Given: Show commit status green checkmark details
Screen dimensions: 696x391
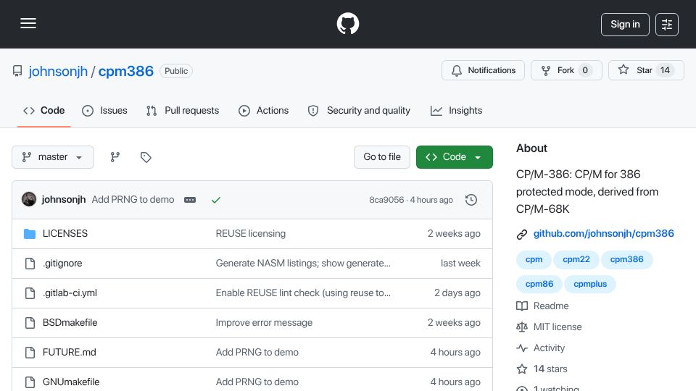Looking at the screenshot, I should [216, 200].
